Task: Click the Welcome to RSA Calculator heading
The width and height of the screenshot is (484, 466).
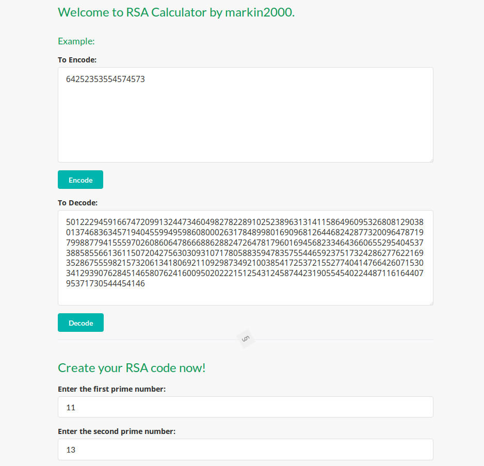Action: click(x=176, y=12)
